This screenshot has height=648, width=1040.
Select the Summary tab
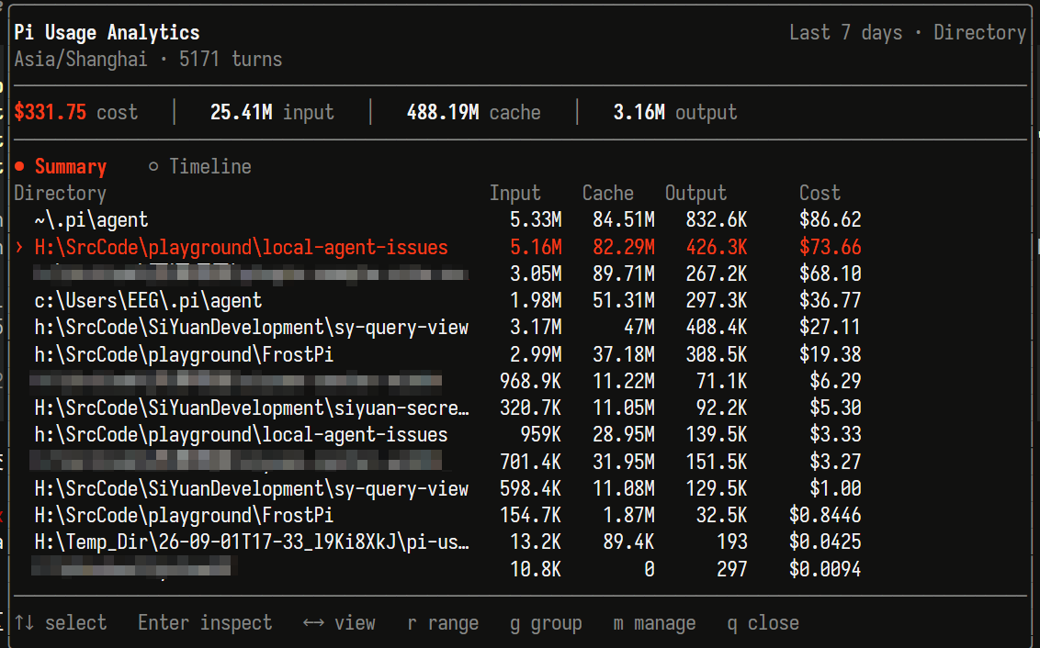pyautogui.click(x=61, y=166)
